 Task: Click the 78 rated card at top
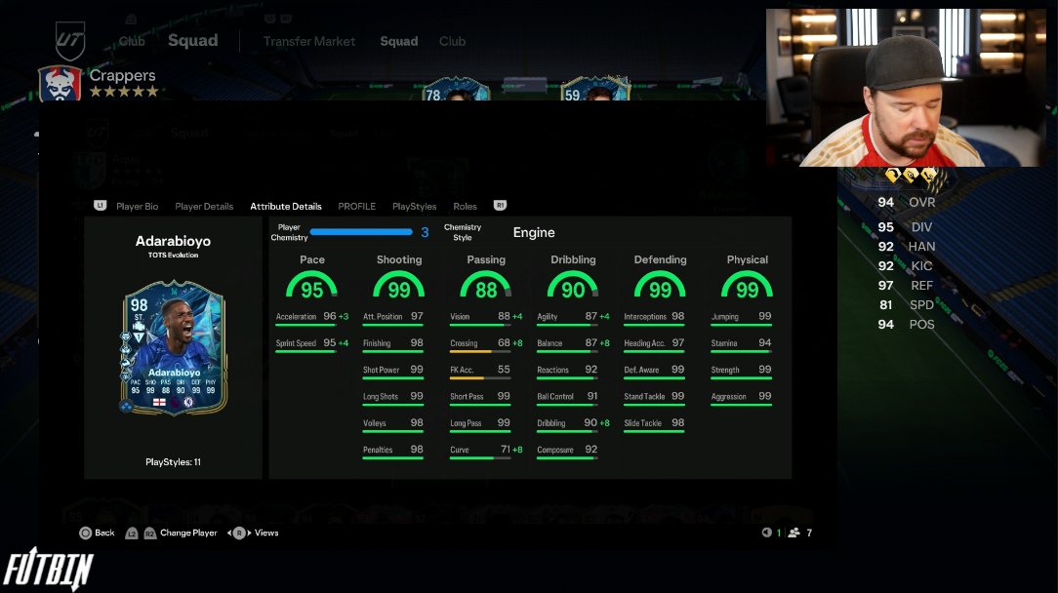pyautogui.click(x=456, y=89)
